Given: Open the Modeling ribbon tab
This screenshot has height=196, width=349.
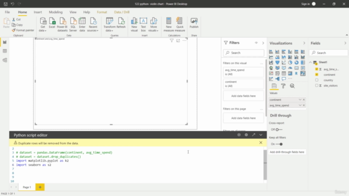Looking at the screenshot, I should (x=56, y=12).
